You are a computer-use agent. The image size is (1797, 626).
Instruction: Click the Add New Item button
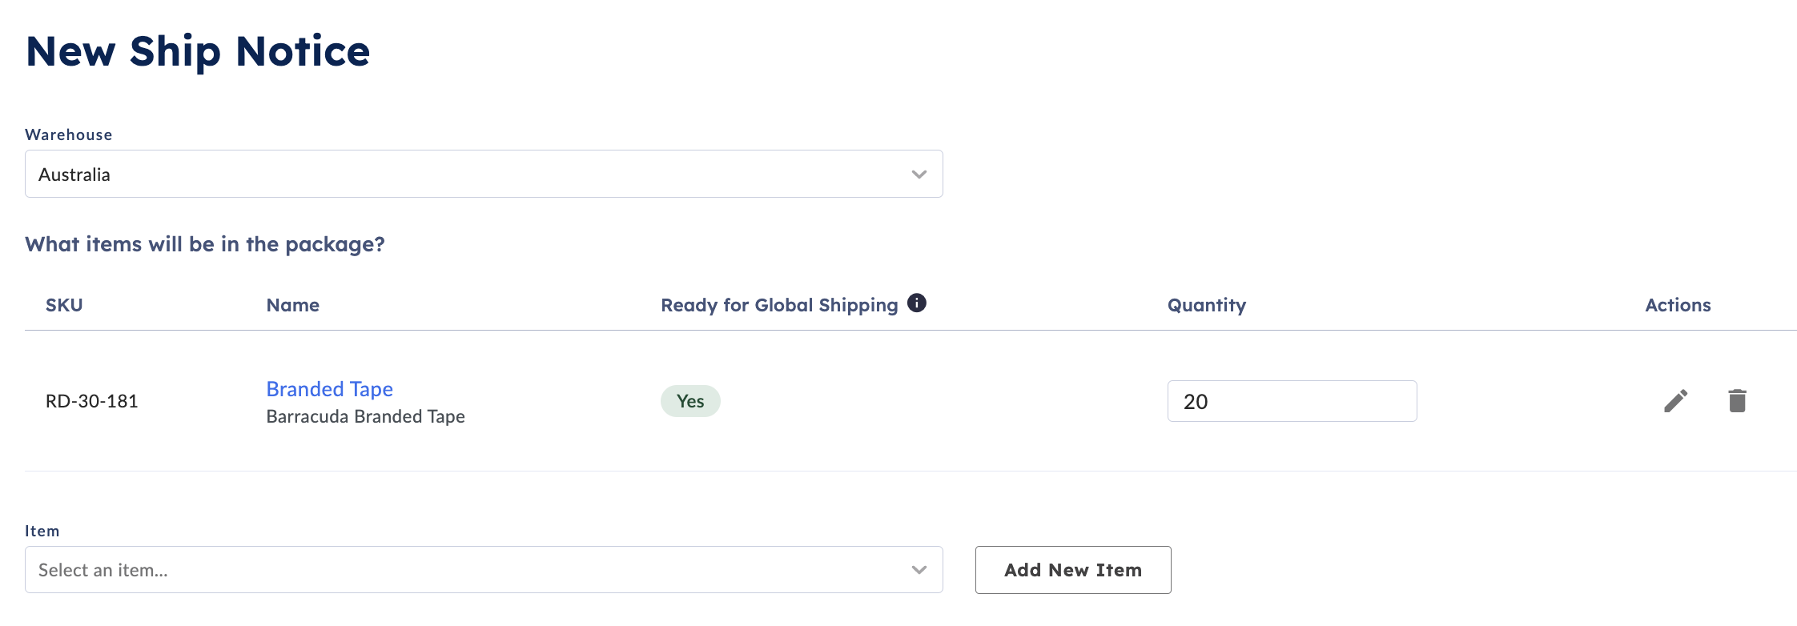(x=1073, y=570)
